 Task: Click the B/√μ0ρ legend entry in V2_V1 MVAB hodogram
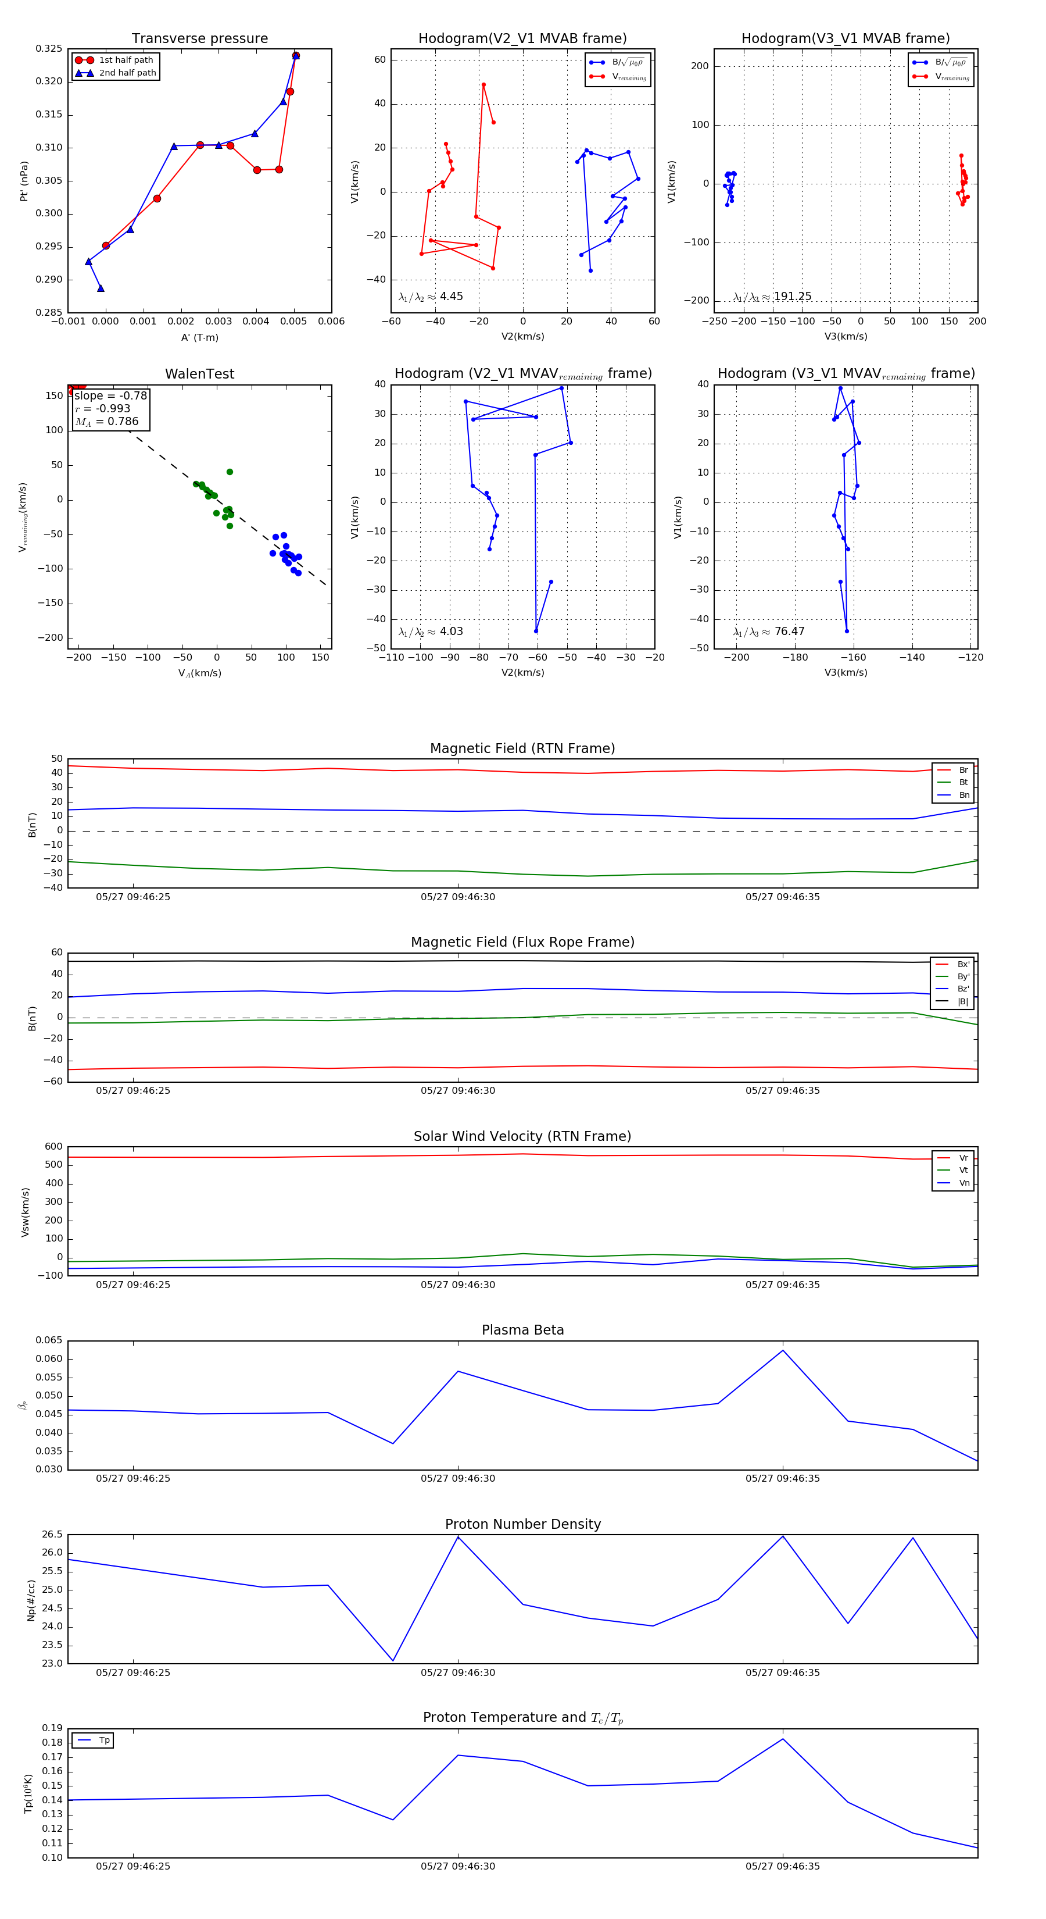pyautogui.click(x=617, y=63)
